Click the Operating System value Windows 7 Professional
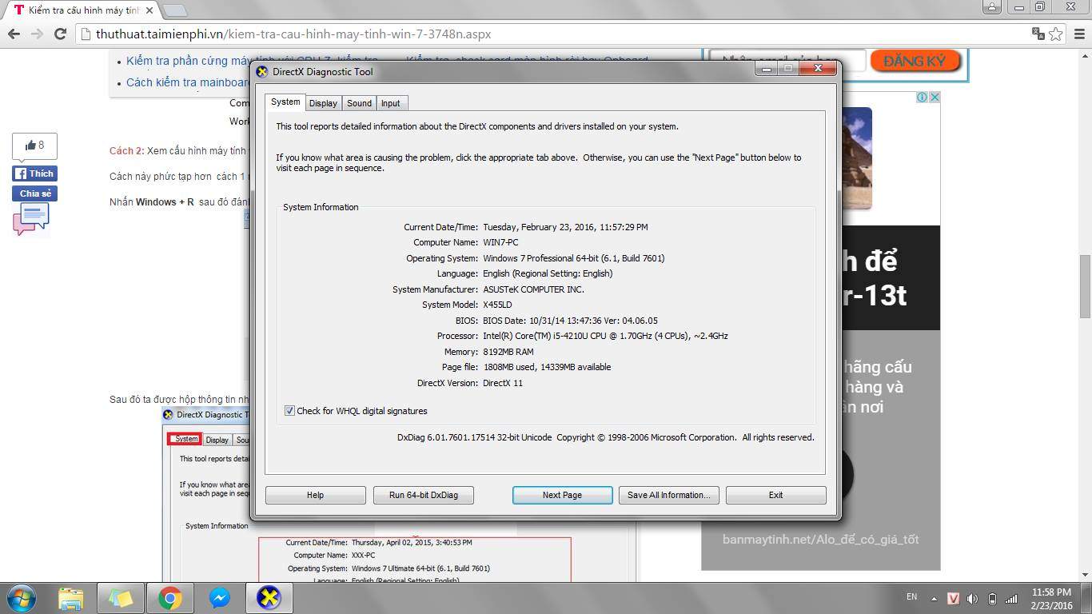 point(574,258)
